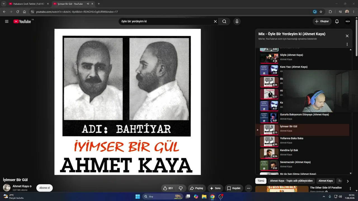This screenshot has height=201, width=358.
Task: View site information icon in address bar
Action: point(32,12)
